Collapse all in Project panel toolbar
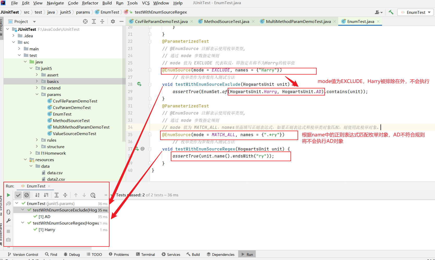The image size is (435, 260). (102, 22)
